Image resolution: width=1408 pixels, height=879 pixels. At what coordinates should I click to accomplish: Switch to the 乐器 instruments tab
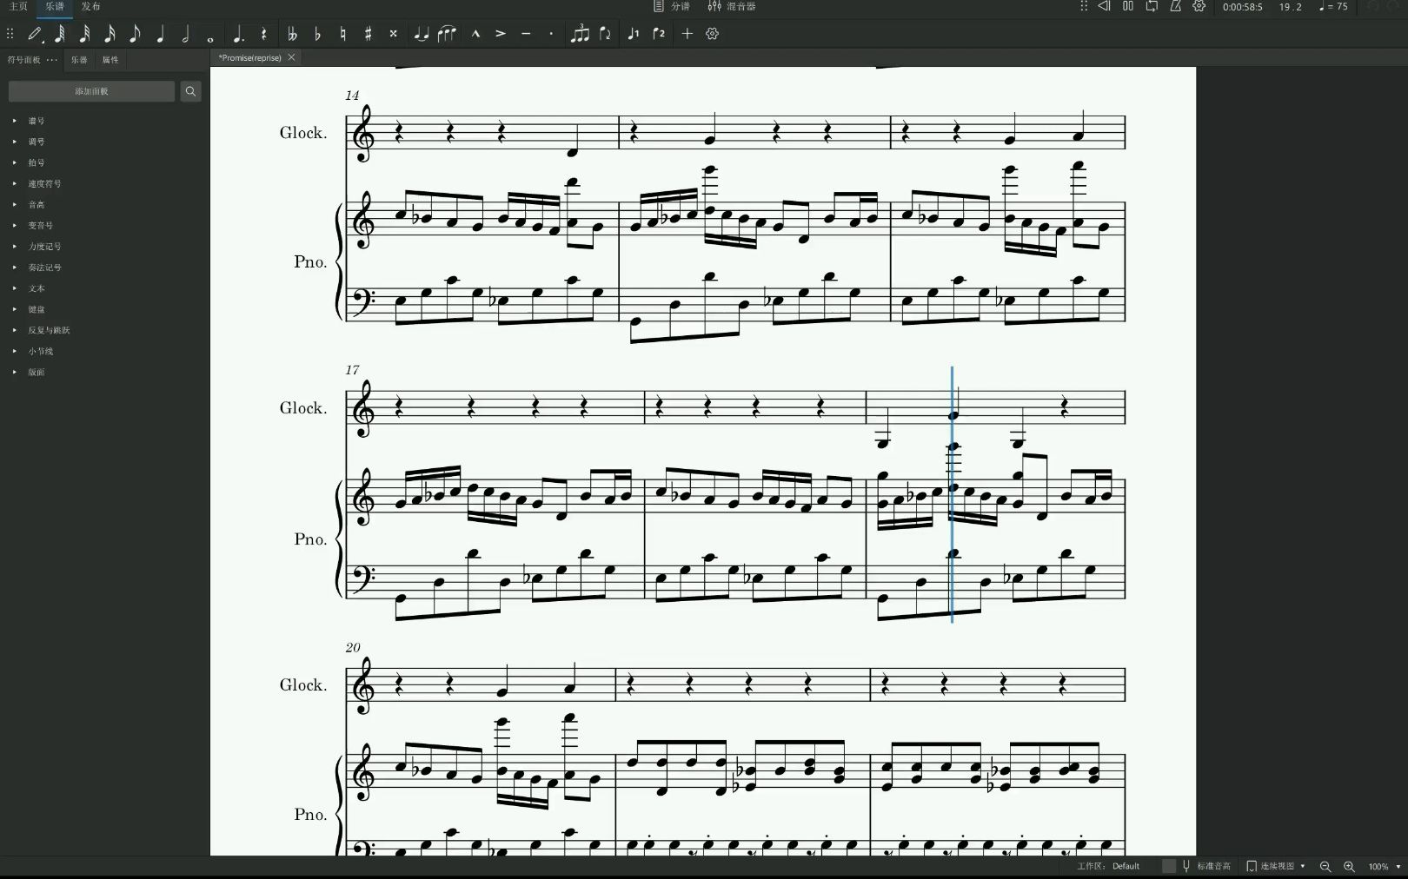tap(79, 60)
